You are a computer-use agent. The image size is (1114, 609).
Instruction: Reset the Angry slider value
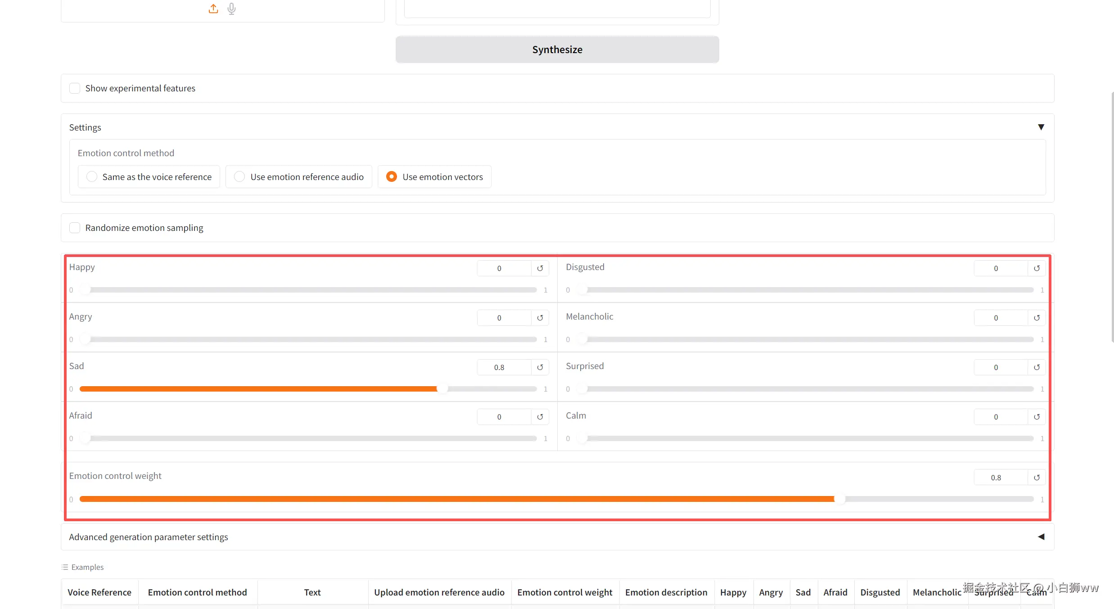click(x=540, y=318)
